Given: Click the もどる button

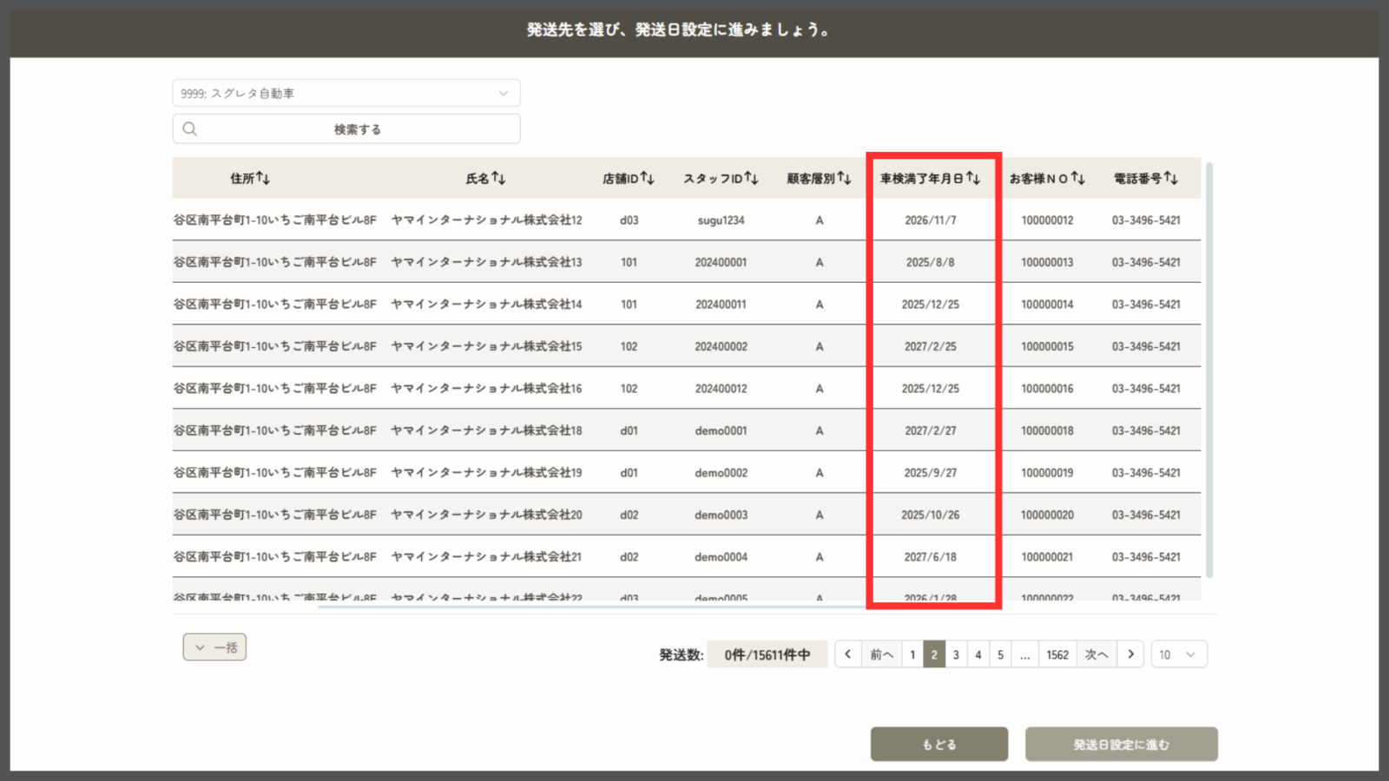Looking at the screenshot, I should point(938,745).
